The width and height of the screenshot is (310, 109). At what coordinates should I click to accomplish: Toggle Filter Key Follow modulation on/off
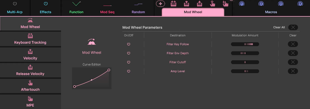pyautogui.click(x=129, y=44)
